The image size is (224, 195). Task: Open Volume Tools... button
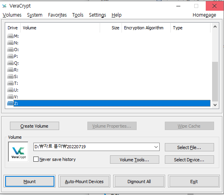pos(134,159)
